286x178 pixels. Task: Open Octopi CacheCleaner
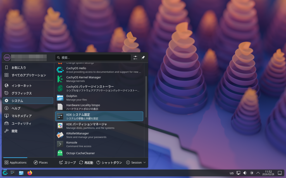[x=99, y=153]
